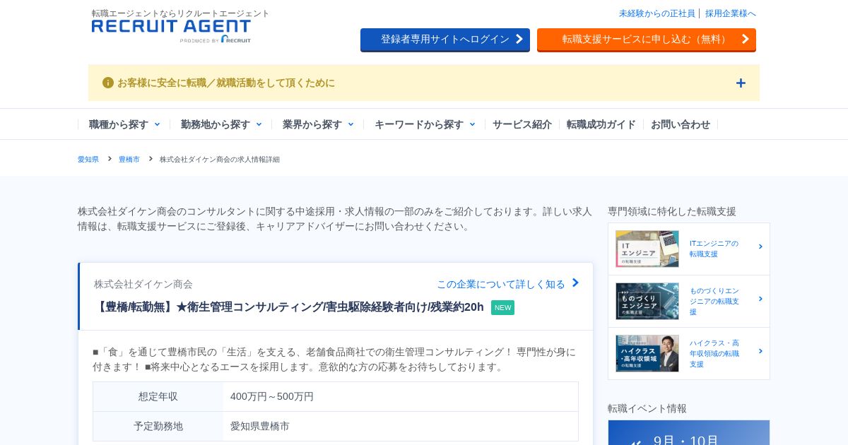The image size is (848, 445).
Task: Open ハイクラス・高年収領域の転職支援 link
Action: pyautogui.click(x=714, y=353)
